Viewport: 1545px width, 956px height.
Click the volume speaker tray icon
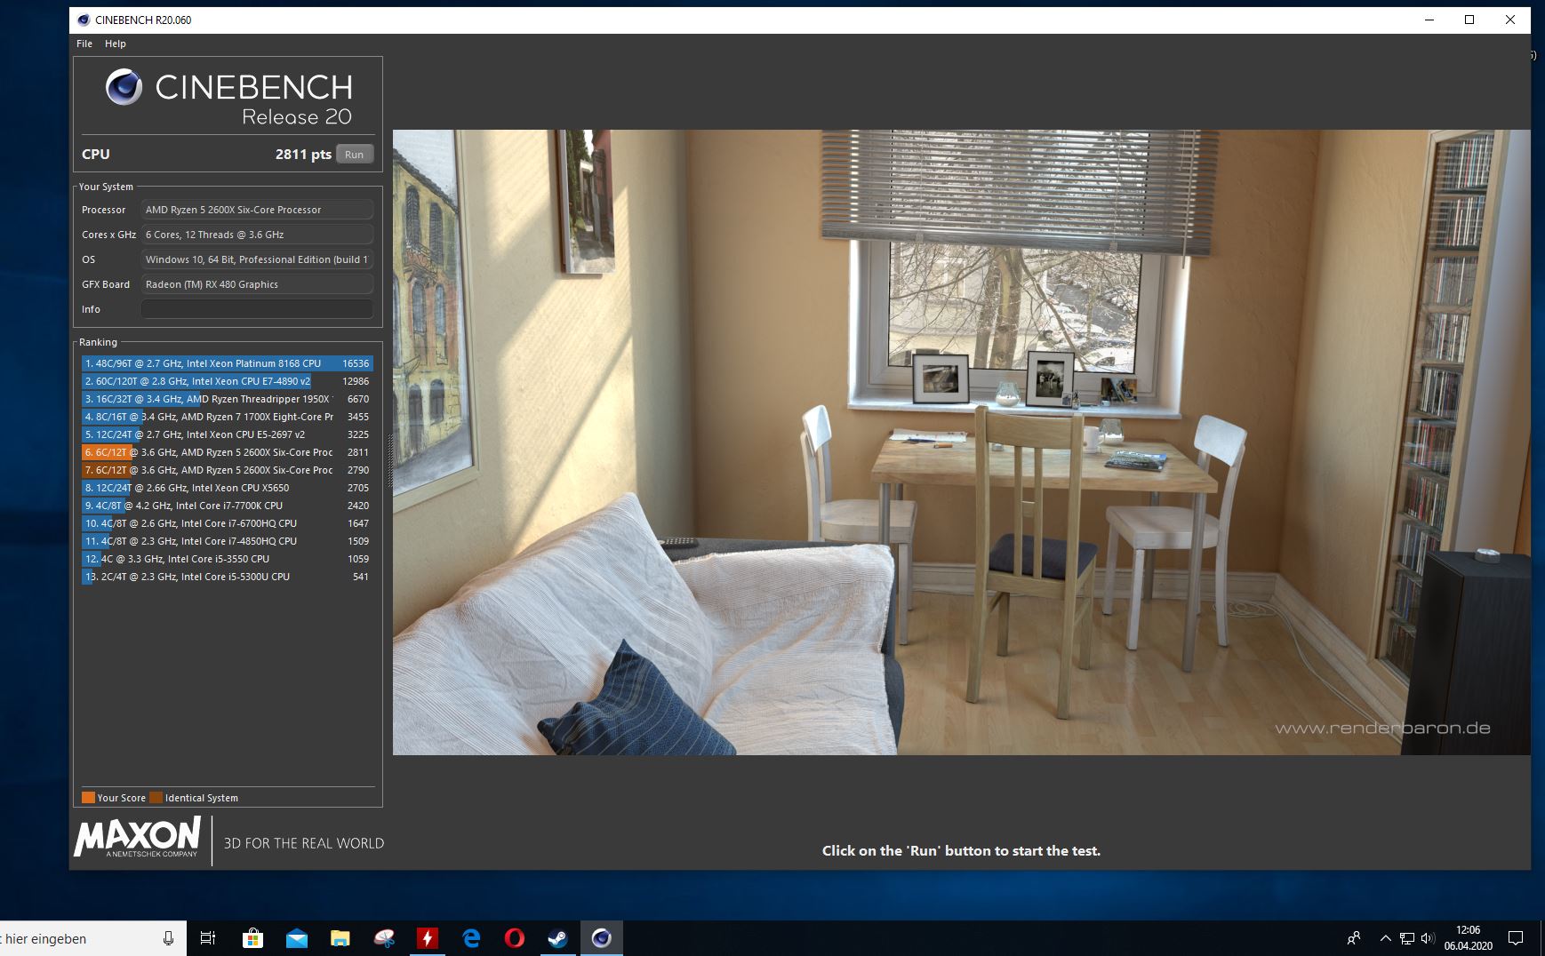[1428, 938]
